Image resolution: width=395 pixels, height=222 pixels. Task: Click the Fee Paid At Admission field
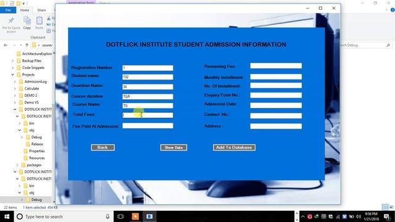(x=148, y=126)
